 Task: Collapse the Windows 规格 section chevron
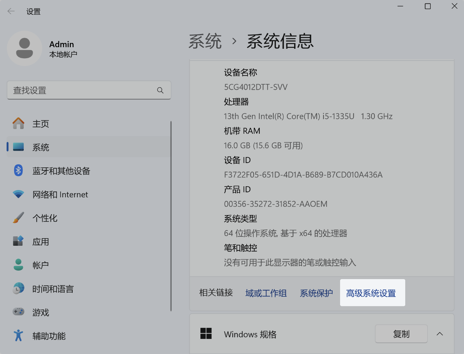tap(440, 334)
